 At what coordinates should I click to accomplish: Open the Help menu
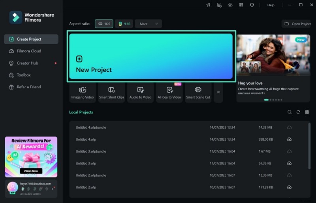pos(271,5)
